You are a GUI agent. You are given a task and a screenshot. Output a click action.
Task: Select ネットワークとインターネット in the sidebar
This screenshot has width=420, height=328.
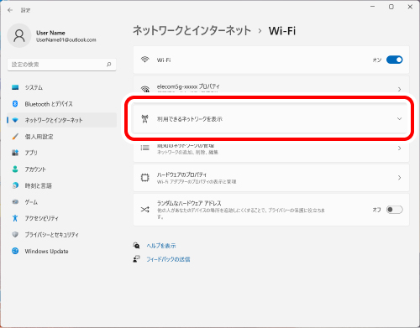click(x=62, y=120)
